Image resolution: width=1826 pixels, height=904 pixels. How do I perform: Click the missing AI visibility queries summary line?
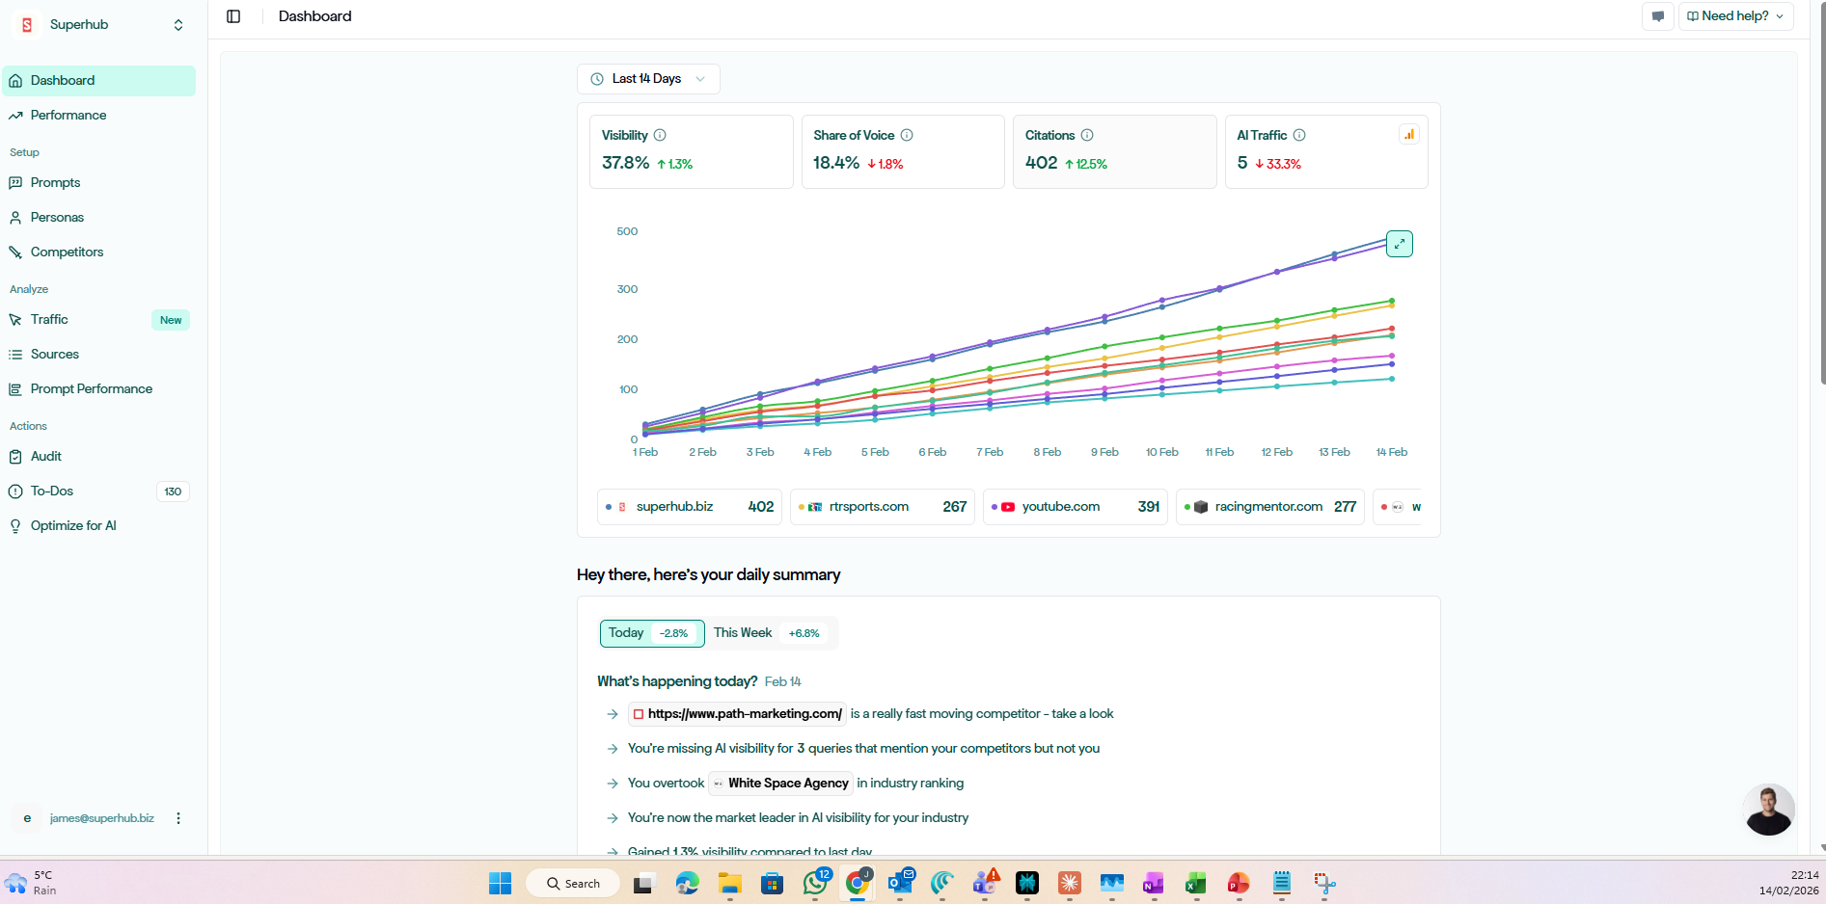[863, 749]
